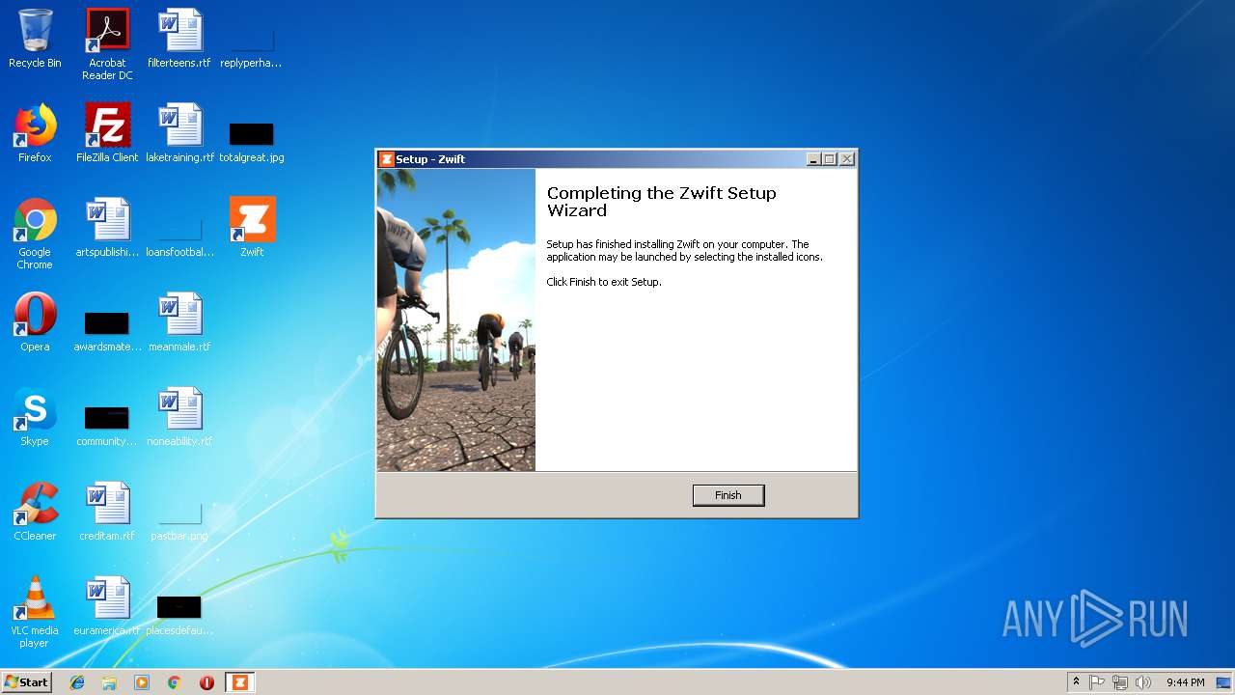1235x695 pixels.
Task: Open network status tray icon
Action: pos(1120,682)
